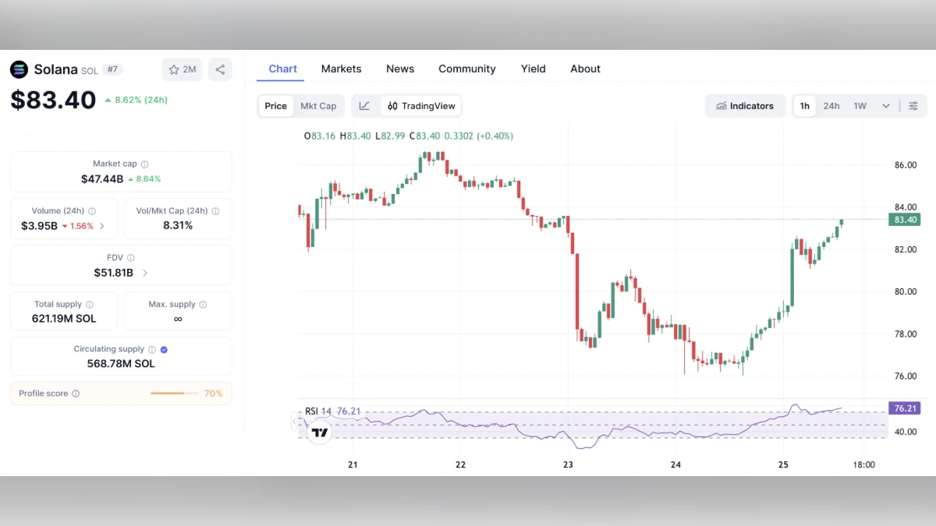Select the 24h timeframe option

click(831, 105)
